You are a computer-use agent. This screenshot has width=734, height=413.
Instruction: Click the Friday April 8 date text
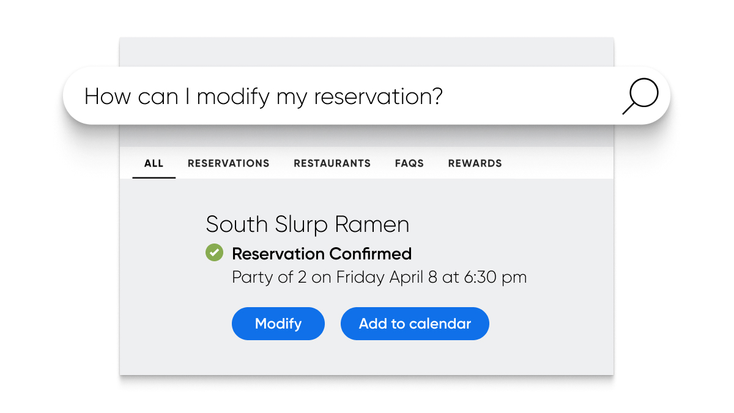[x=387, y=277]
